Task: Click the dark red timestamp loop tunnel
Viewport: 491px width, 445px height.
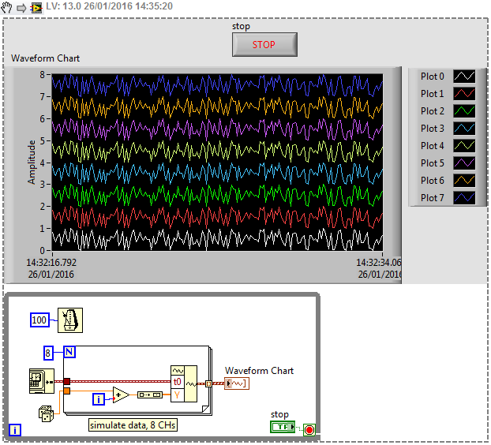Action: click(66, 381)
